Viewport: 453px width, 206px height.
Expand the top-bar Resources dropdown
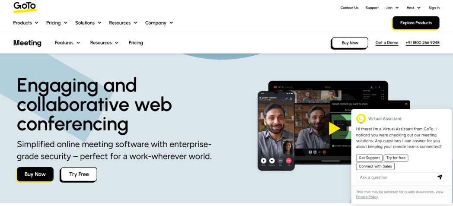point(123,23)
